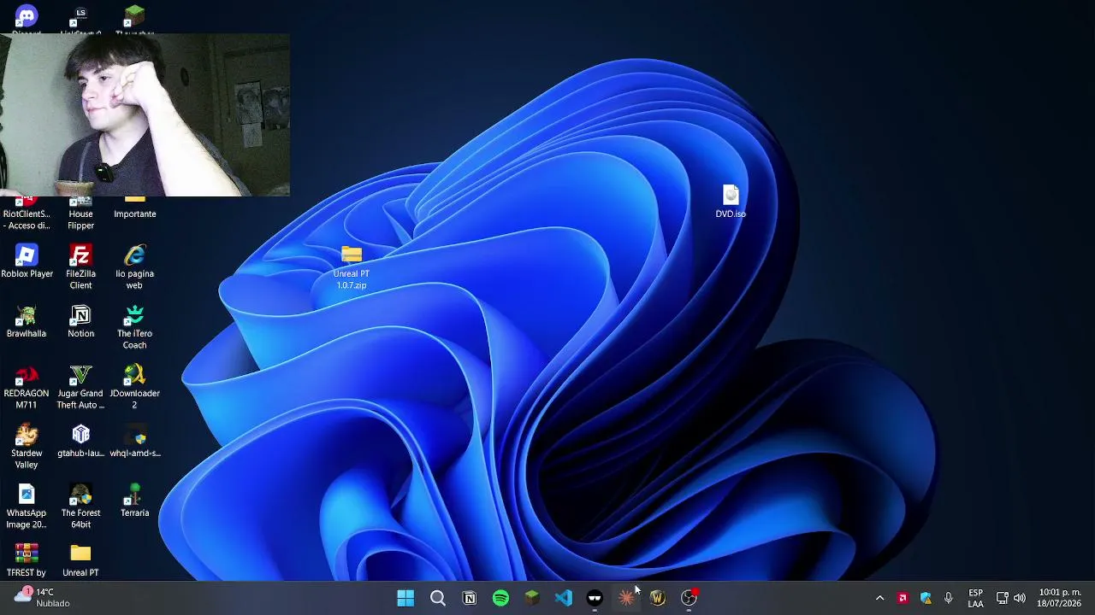Select the Unreal PT folder icon
1095x615 pixels.
(x=80, y=560)
